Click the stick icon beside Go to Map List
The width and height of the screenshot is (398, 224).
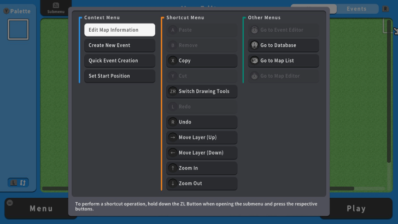[x=254, y=61]
